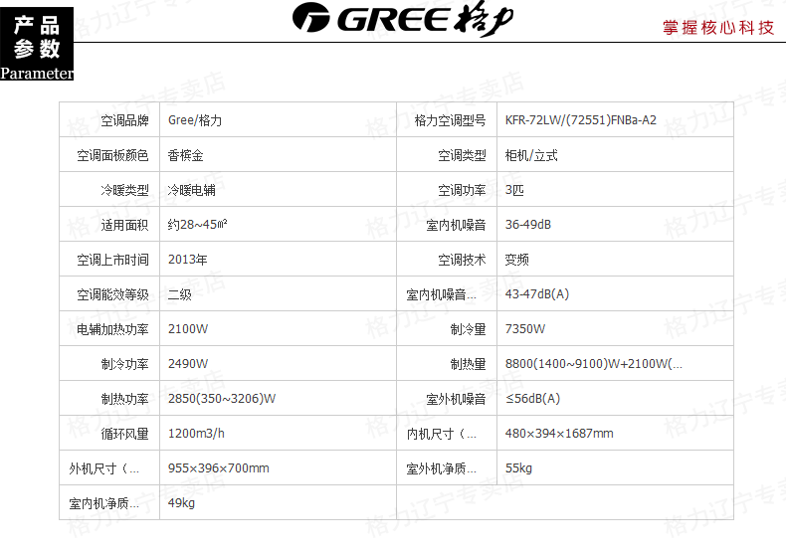This screenshot has width=786, height=556.
Task: Select the 36-49dB noise value
Action: (x=528, y=225)
